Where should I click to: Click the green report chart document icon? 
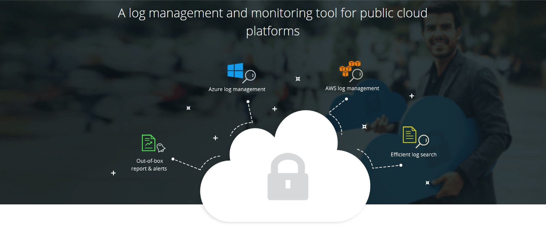point(148,143)
